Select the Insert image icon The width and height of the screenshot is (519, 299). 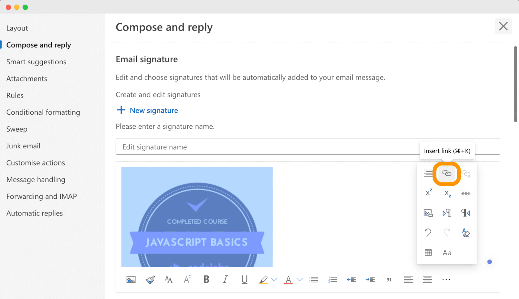tap(131, 279)
